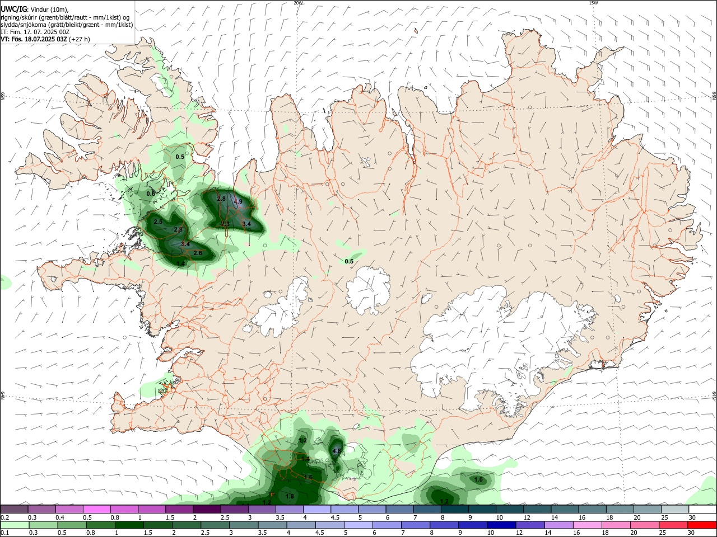Select the darkest green 1 mm rain swatch
The height and width of the screenshot is (537, 717).
click(x=129, y=525)
